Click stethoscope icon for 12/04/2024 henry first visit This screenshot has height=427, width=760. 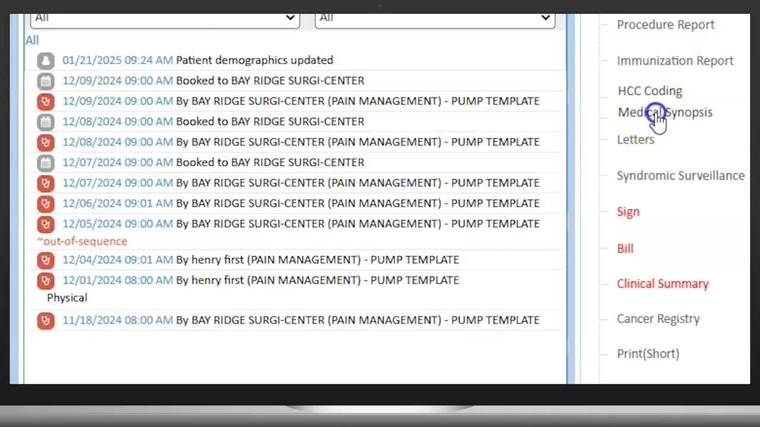pos(46,260)
